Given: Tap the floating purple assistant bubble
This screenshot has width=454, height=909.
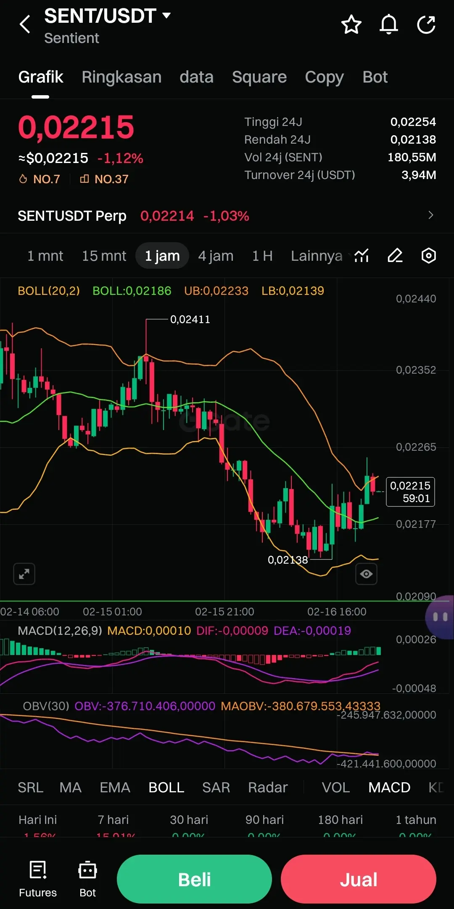Looking at the screenshot, I should tap(440, 617).
